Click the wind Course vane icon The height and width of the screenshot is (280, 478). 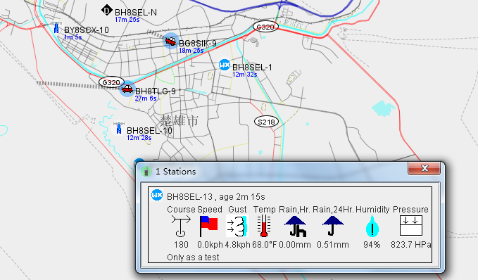[x=181, y=226]
